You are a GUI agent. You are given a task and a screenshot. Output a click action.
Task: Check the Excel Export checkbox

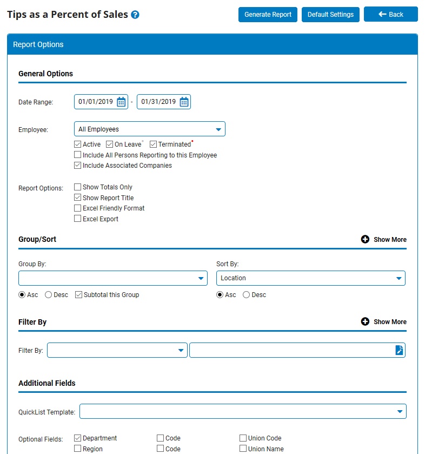(78, 219)
